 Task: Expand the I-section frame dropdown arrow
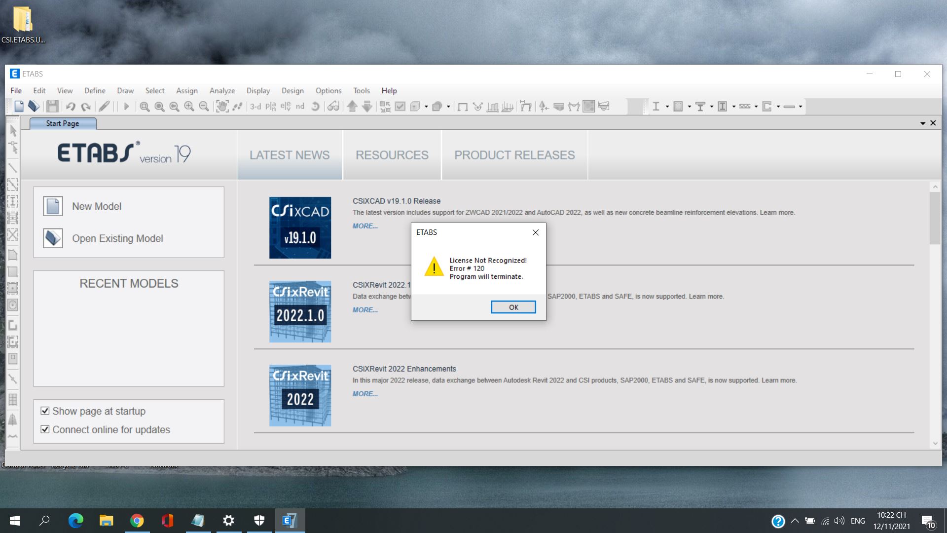pyautogui.click(x=667, y=107)
